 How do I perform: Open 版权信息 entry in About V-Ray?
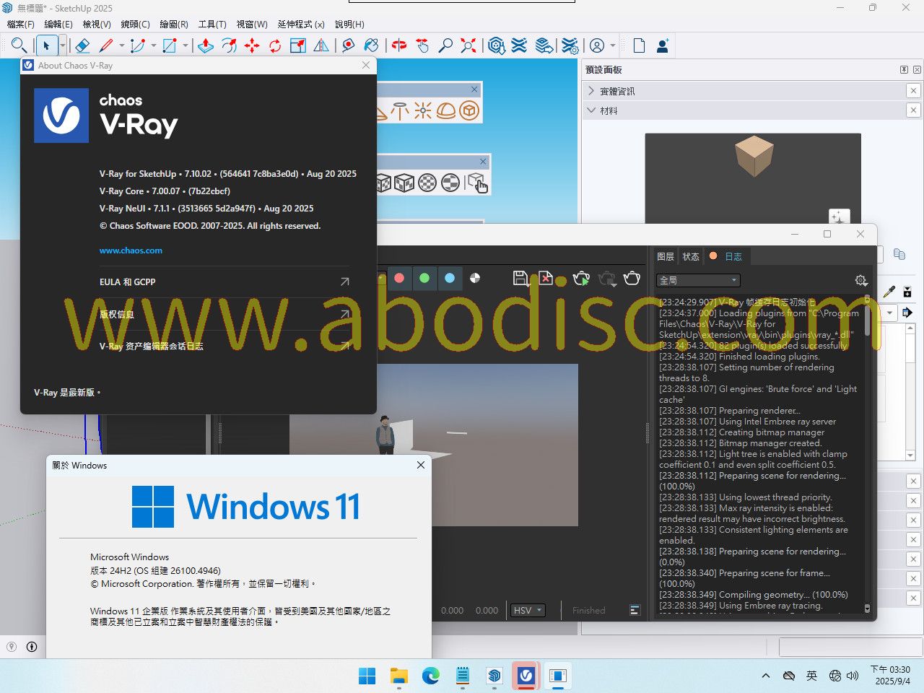click(x=225, y=314)
